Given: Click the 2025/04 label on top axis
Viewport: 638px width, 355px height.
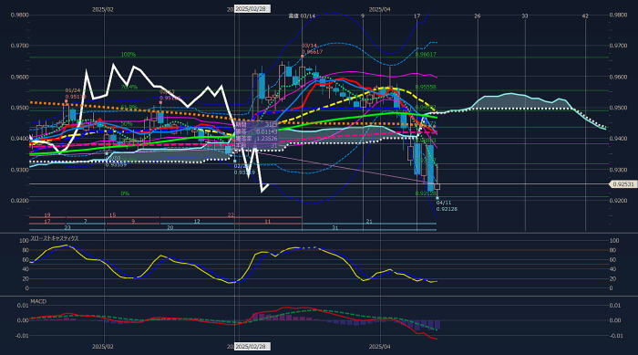Looking at the screenshot, I should click(x=379, y=9).
